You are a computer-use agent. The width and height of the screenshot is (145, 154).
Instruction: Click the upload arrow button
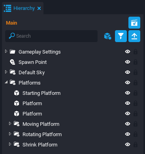(134, 36)
